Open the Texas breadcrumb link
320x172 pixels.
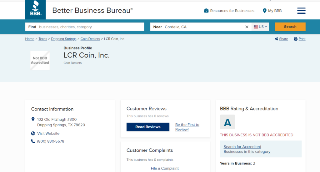(42, 39)
